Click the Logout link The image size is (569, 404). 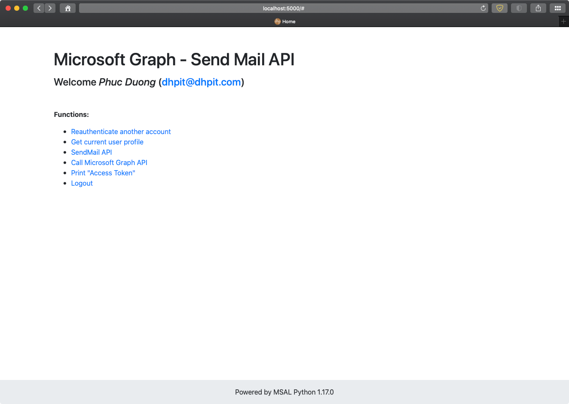82,183
